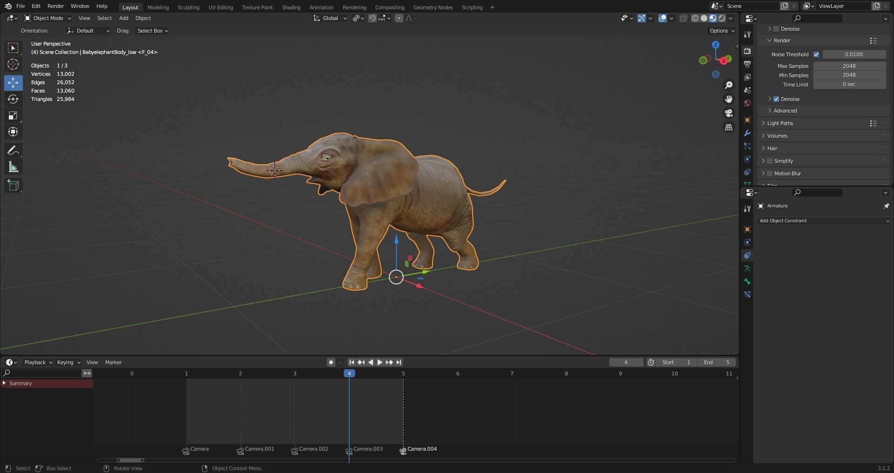Screen dimensions: 894x473
Task: Open View Layer properties tab icon
Action: point(747,77)
